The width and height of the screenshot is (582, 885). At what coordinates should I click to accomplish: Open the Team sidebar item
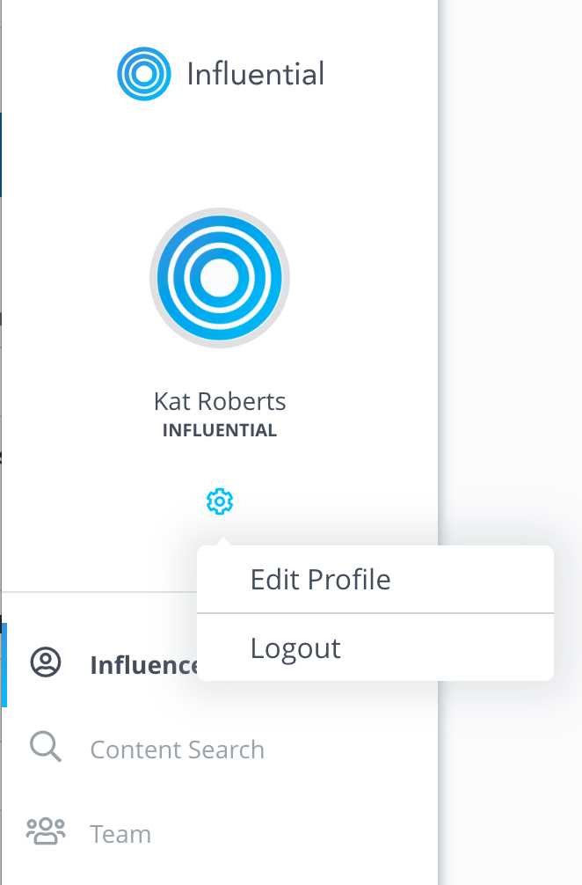coord(120,834)
